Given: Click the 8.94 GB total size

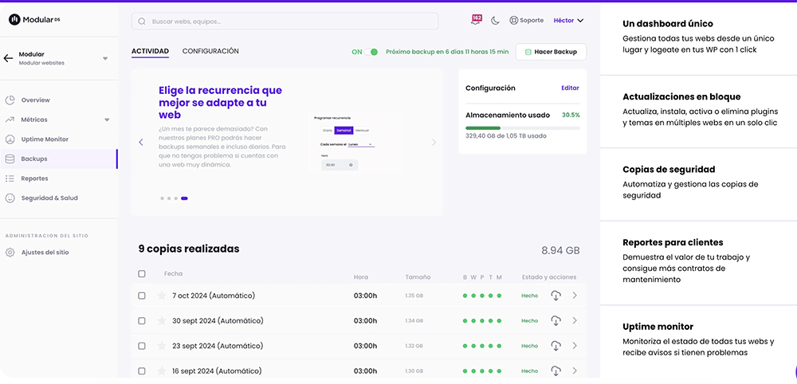Looking at the screenshot, I should click(x=560, y=250).
